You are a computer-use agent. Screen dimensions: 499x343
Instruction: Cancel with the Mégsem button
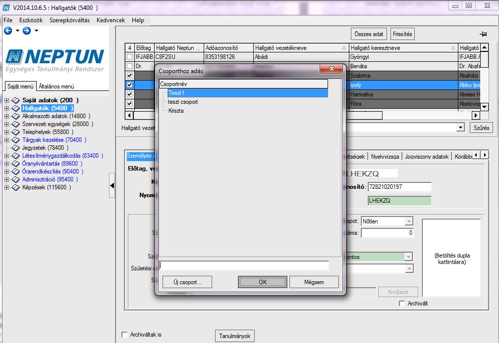point(314,282)
